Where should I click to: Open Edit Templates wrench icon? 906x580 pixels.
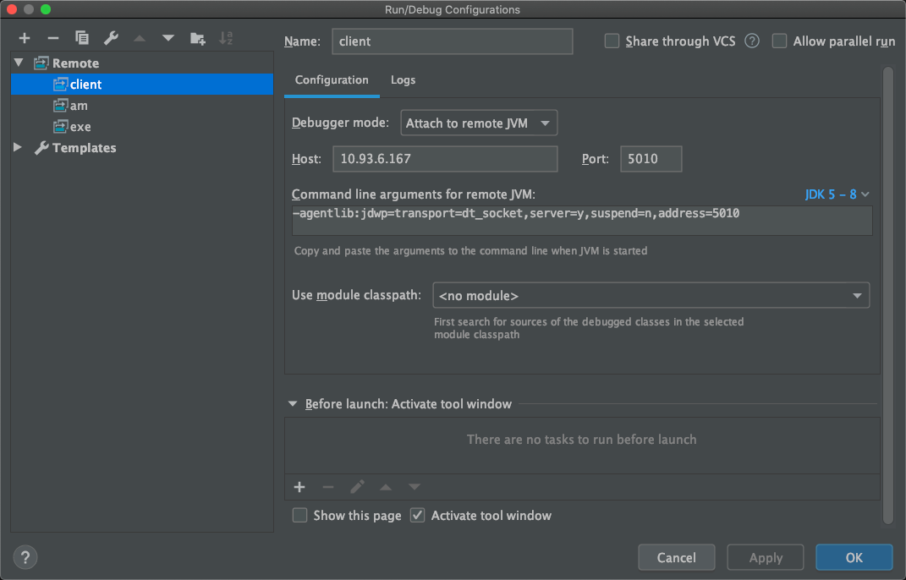(111, 38)
